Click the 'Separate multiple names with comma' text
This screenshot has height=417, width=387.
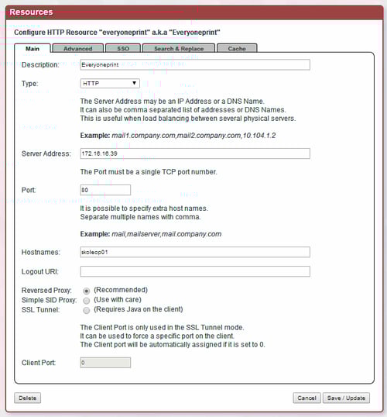(x=141, y=217)
